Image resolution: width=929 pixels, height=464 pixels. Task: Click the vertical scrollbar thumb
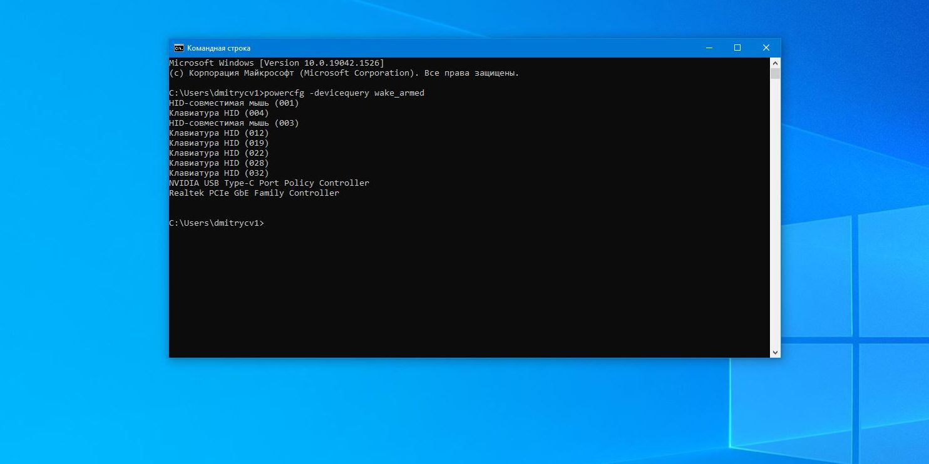[775, 74]
